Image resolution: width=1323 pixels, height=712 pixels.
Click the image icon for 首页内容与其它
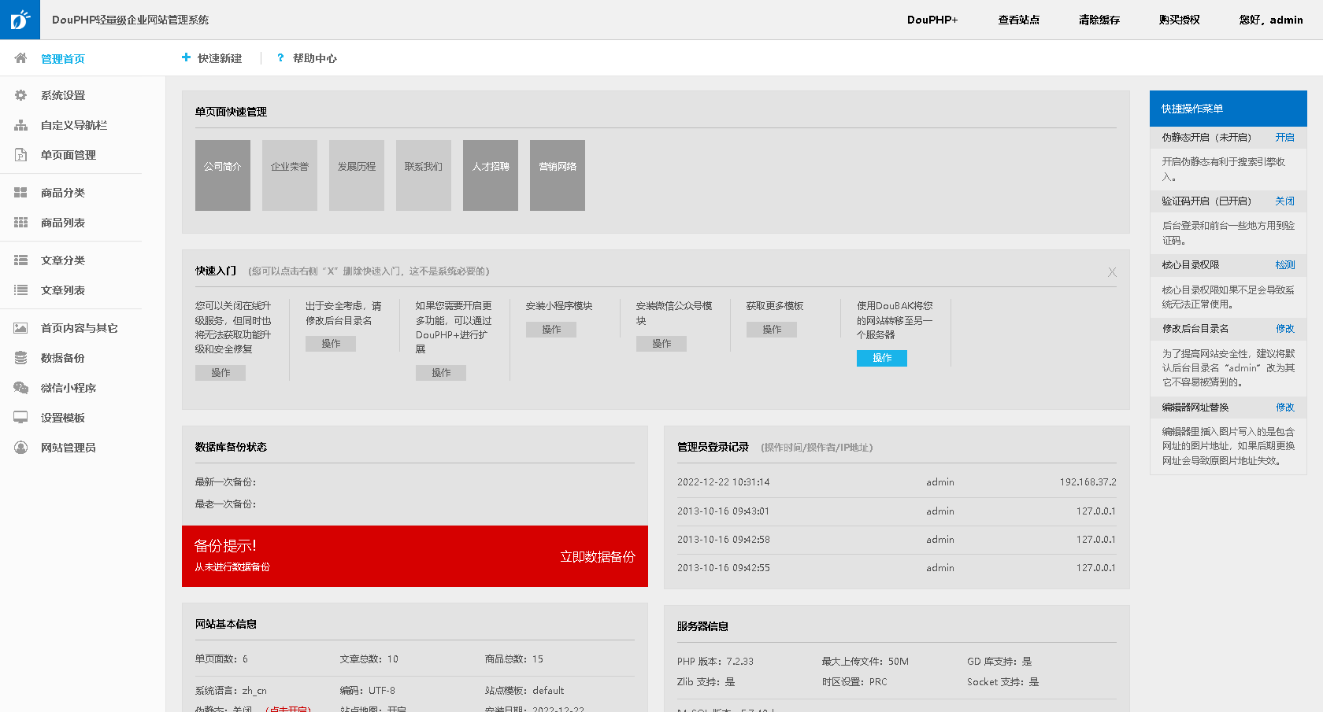pyautogui.click(x=20, y=328)
